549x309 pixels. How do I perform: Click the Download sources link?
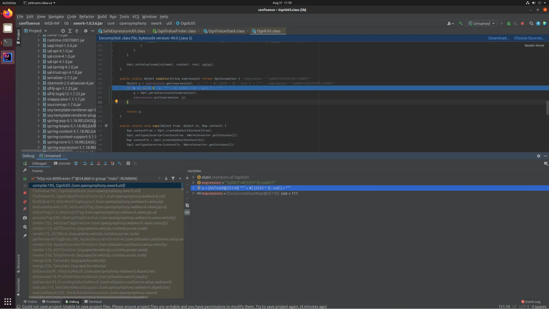[x=498, y=38]
